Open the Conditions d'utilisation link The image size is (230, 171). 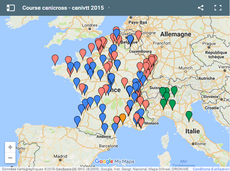click(211, 169)
